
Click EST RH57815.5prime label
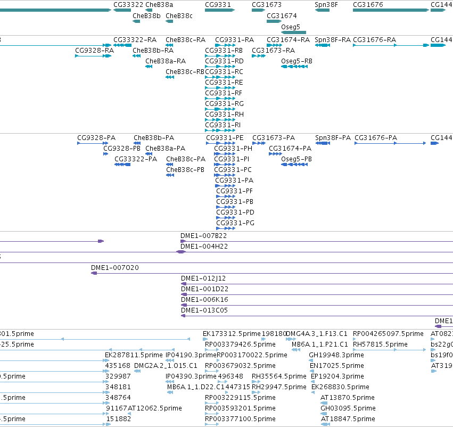380,344
